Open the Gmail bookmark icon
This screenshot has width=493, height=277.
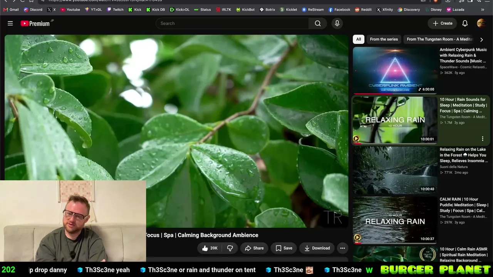[5, 10]
